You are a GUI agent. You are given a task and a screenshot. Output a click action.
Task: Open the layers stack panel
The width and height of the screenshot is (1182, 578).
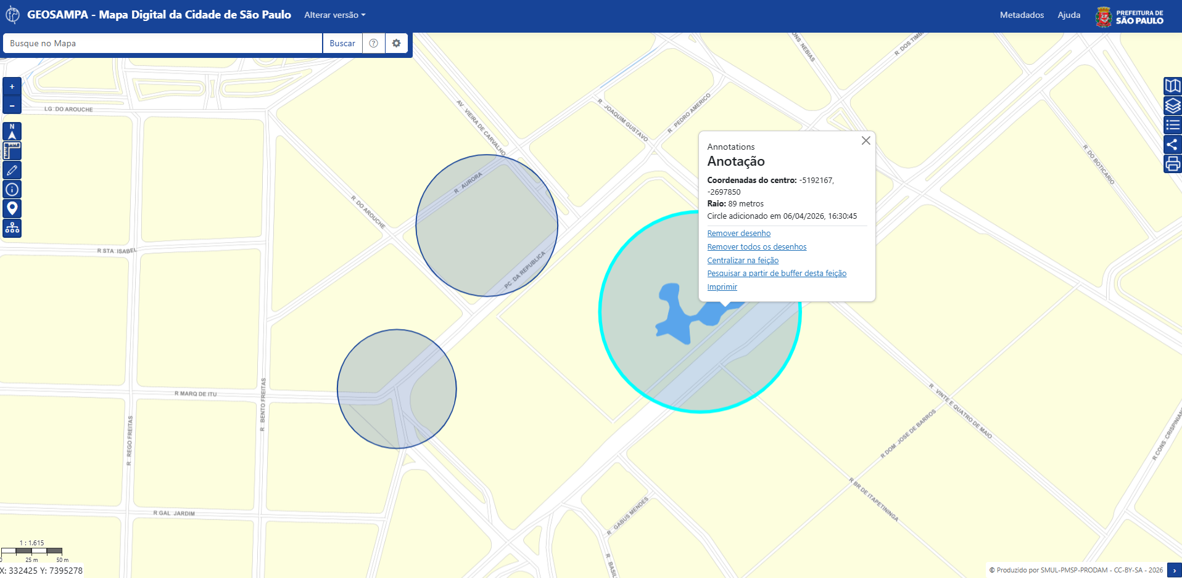coord(1172,105)
